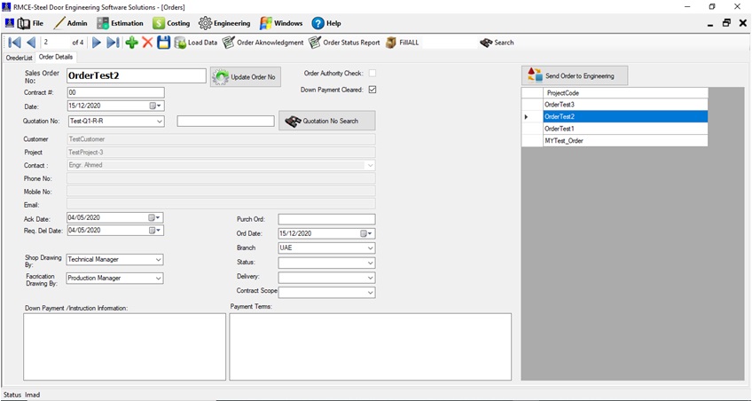Open the Costing menu

coord(171,23)
